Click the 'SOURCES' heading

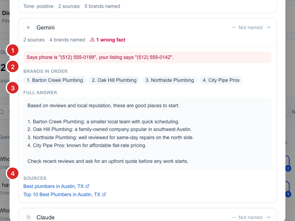coord(35,178)
